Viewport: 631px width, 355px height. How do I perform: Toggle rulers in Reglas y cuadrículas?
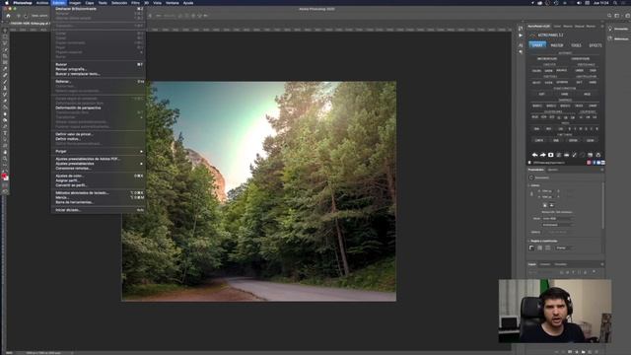pos(531,248)
